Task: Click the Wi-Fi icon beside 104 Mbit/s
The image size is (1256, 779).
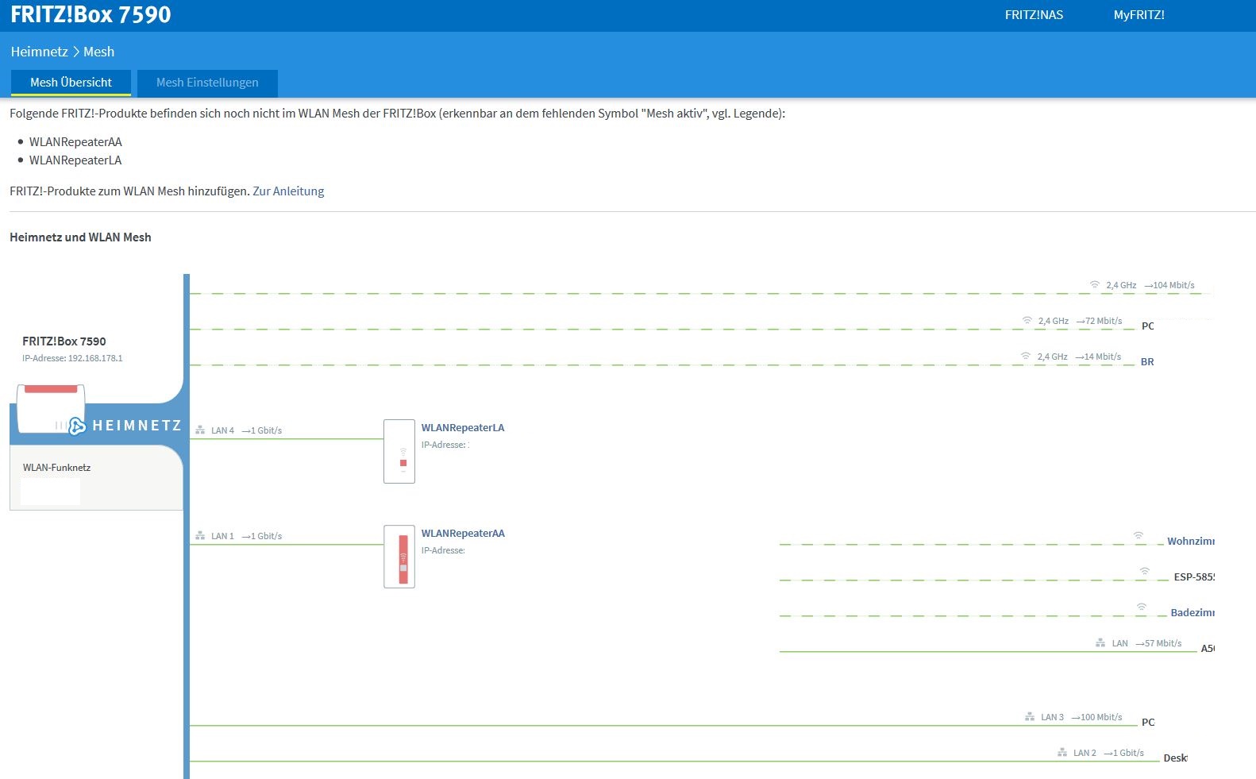Action: pos(1095,284)
